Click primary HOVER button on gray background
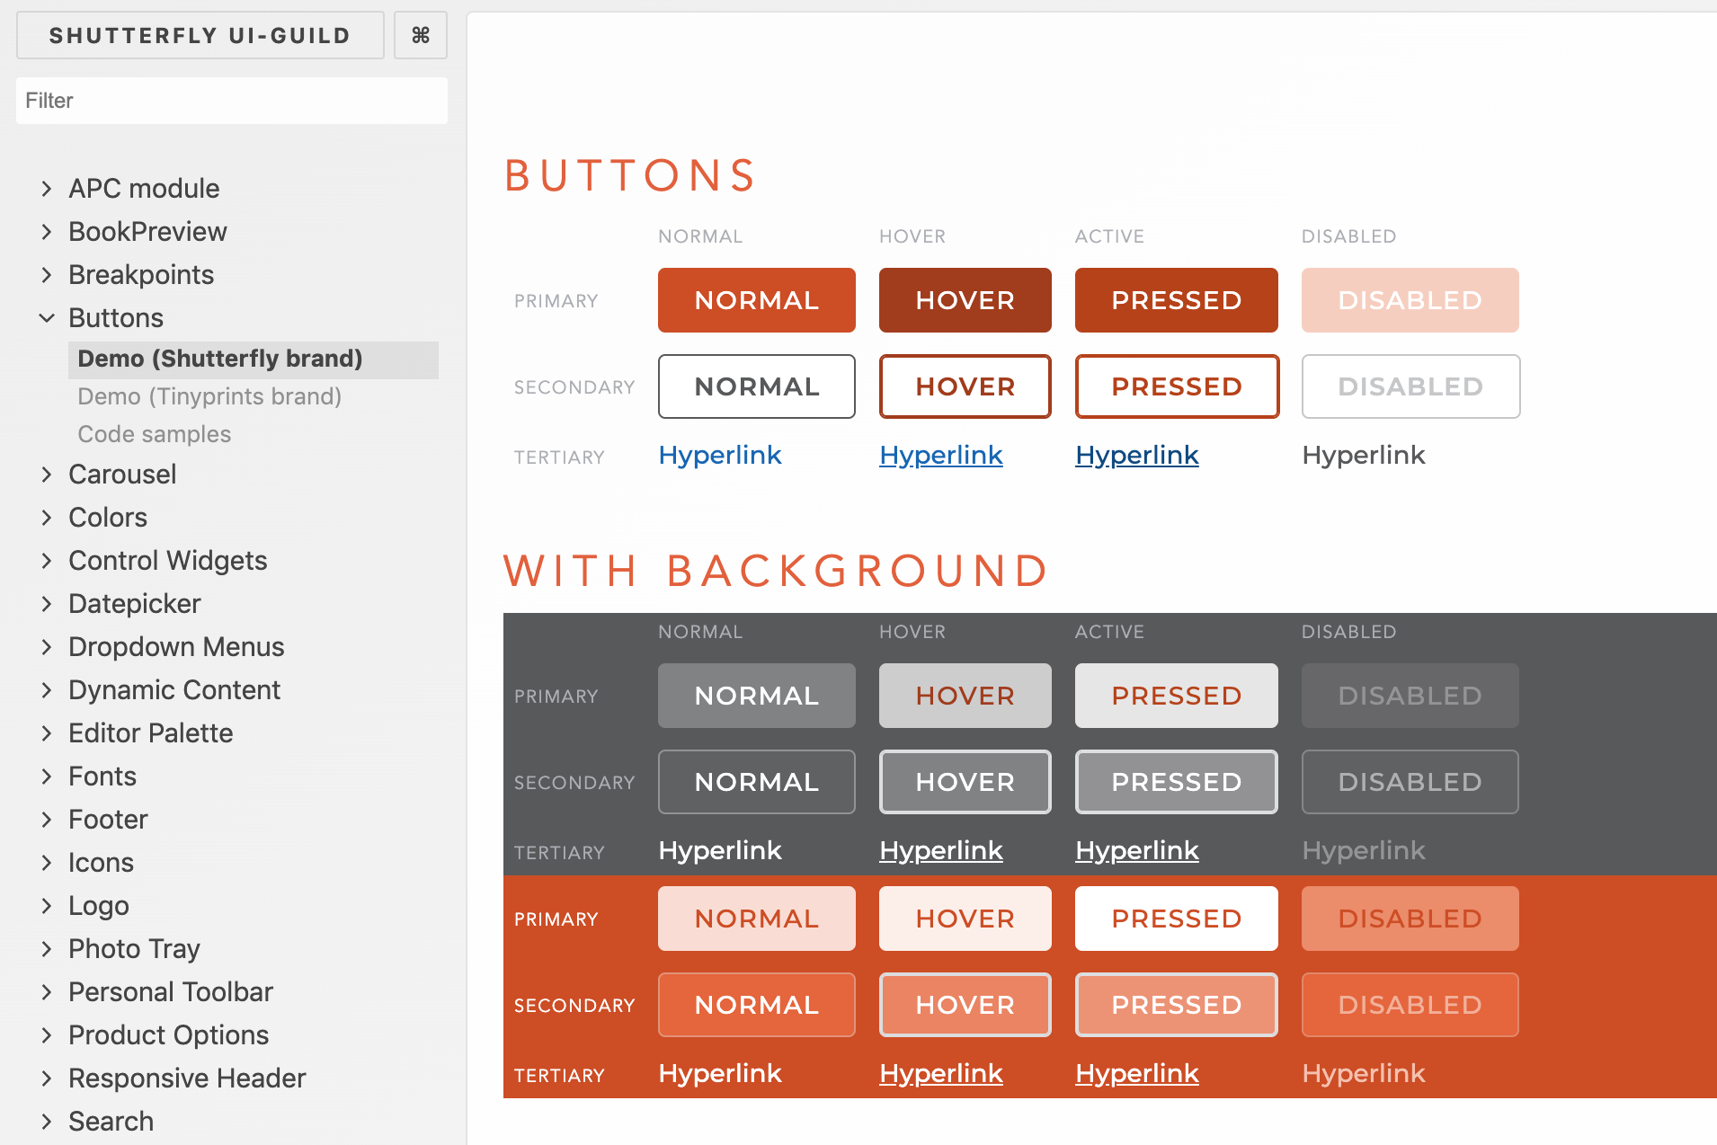 (x=965, y=696)
